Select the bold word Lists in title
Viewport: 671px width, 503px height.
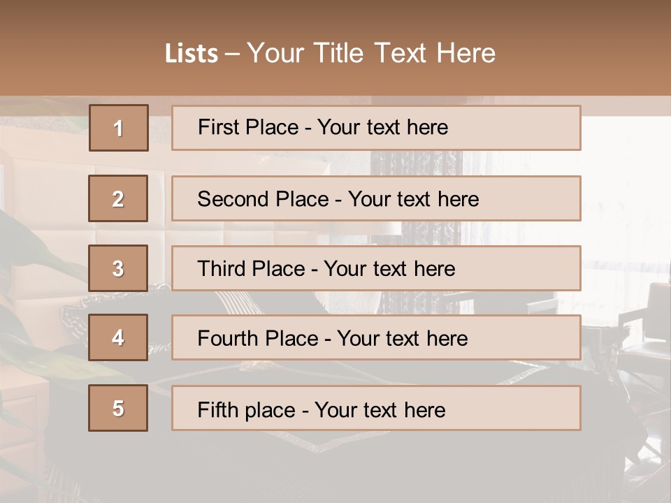[192, 54]
